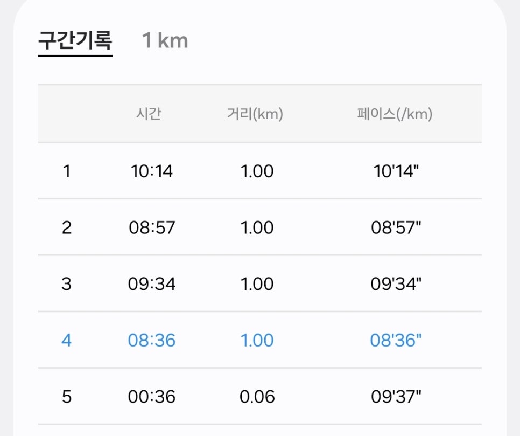Select lap 1 row number
Image resolution: width=520 pixels, height=436 pixels.
pos(67,171)
